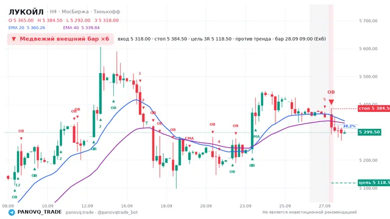This screenshot has width=390, height=219.
Task: Click the 23.09 date axis label
Action: coord(245,206)
